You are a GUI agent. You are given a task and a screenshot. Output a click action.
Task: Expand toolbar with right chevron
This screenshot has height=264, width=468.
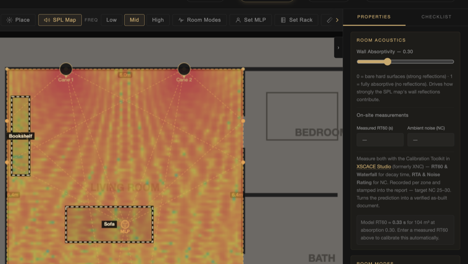tap(337, 20)
